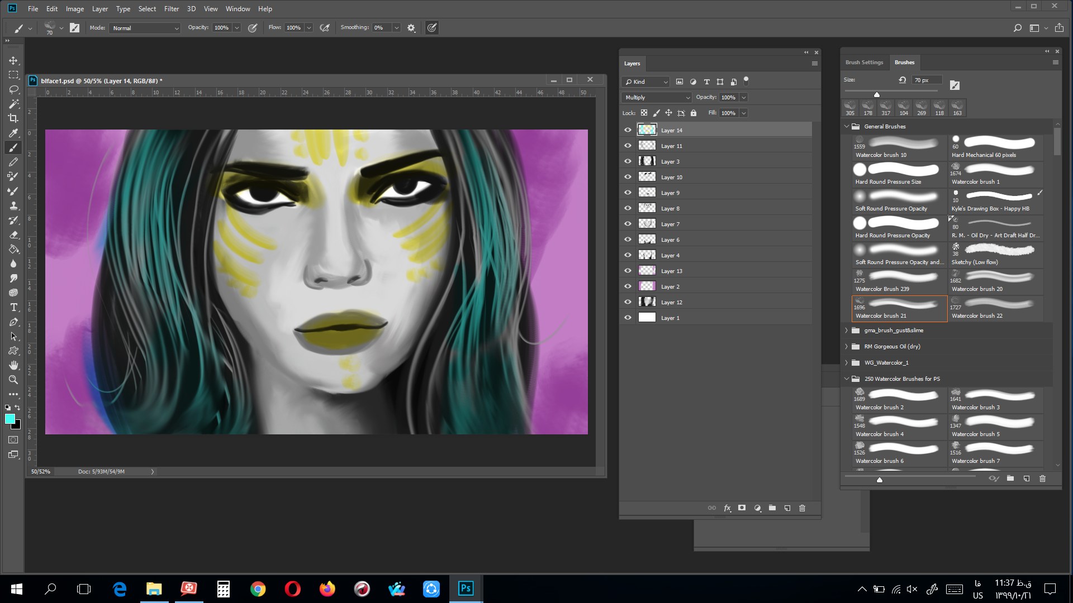Select the Horizontal Type tool
The width and height of the screenshot is (1073, 603).
[x=13, y=307]
